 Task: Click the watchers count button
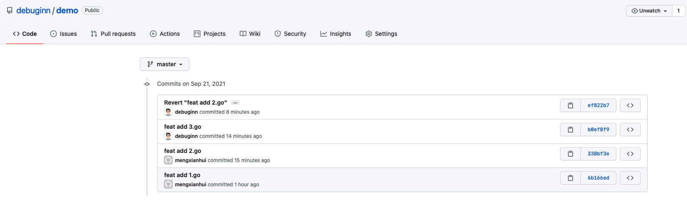(678, 11)
